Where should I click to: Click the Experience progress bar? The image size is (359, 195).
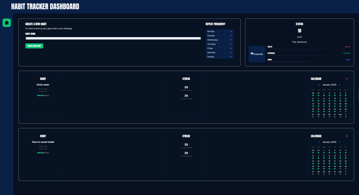point(309,55)
